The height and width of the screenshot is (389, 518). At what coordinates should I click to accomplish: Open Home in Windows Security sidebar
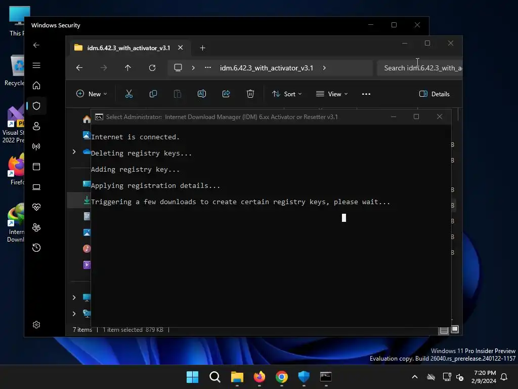click(36, 86)
